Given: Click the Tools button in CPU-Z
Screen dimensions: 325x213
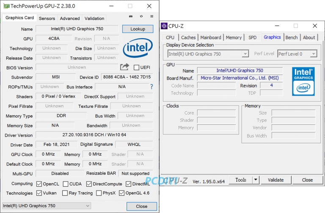Looking at the screenshot, I should click(x=241, y=180).
